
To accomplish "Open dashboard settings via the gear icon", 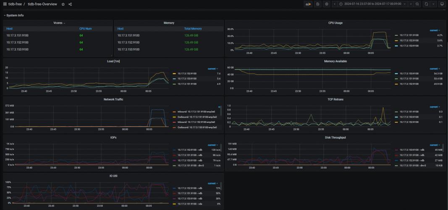I will pyautogui.click(x=327, y=4).
